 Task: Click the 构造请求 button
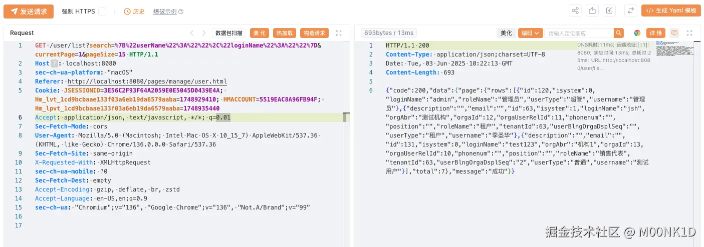pyautogui.click(x=314, y=33)
